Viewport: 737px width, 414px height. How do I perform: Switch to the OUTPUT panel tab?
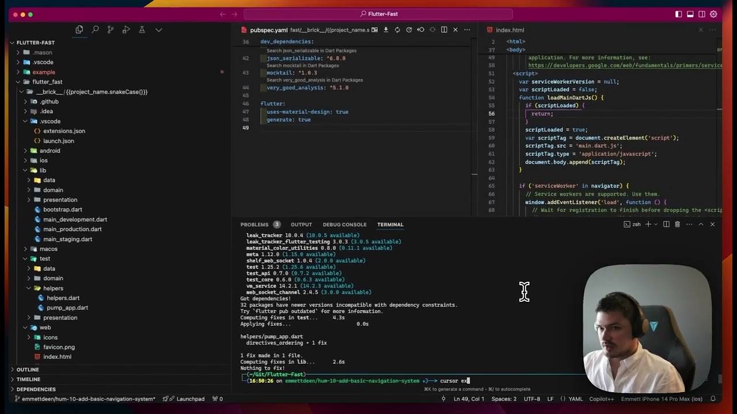coord(301,224)
